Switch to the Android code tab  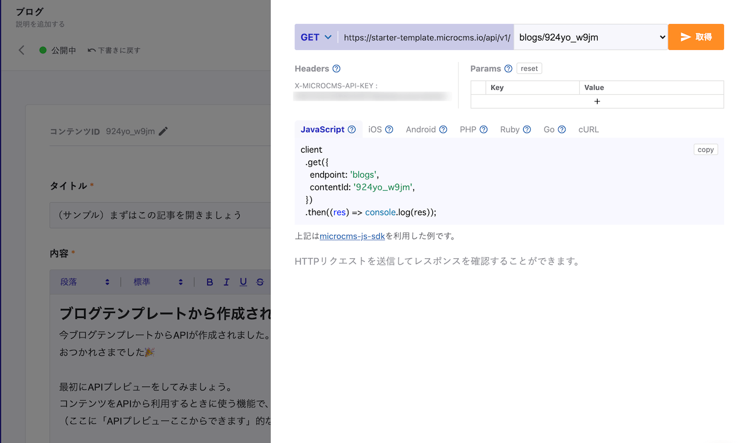pos(421,129)
